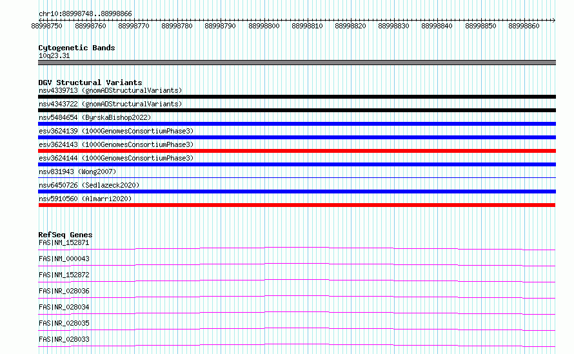The width and height of the screenshot is (574, 354).
Task: Open variant nsv6450726 Sedlazeck2020 label
Action: tap(89, 185)
